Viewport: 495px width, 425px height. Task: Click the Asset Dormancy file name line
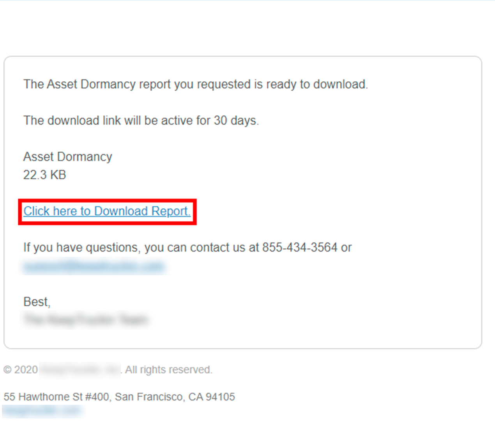(68, 157)
